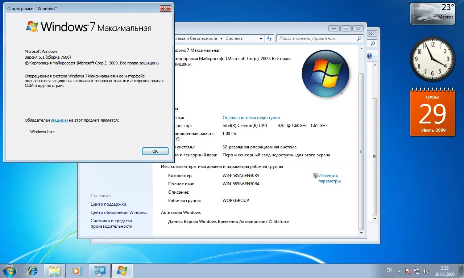Viewport: 464px width, 278px height.
Task: Refresh the System window address bar
Action: point(269,38)
